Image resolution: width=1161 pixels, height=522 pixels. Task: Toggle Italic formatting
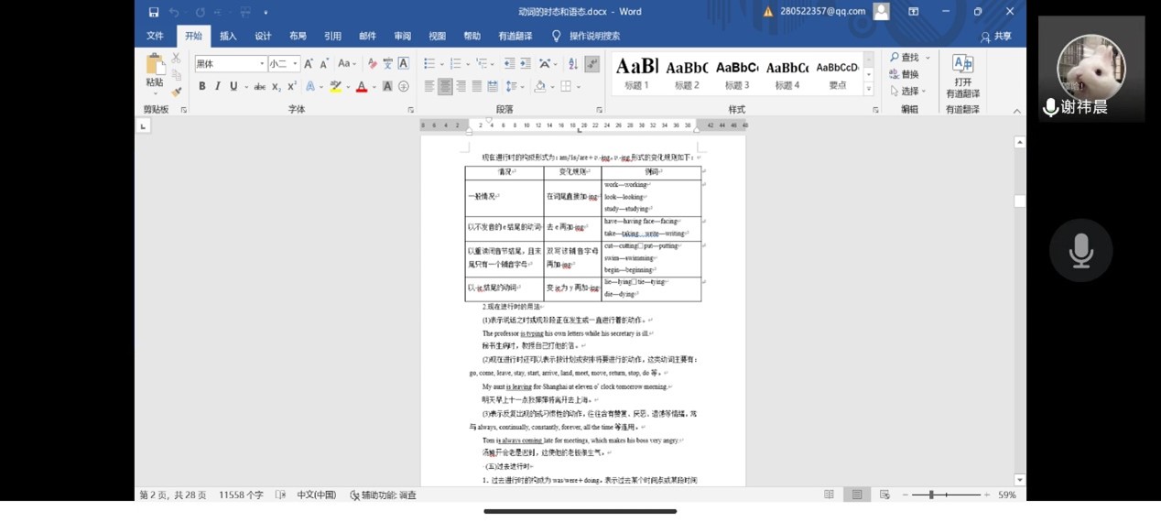(217, 86)
